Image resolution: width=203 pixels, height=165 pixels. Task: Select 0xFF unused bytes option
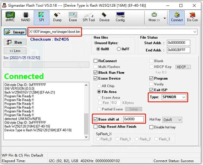[119, 49]
